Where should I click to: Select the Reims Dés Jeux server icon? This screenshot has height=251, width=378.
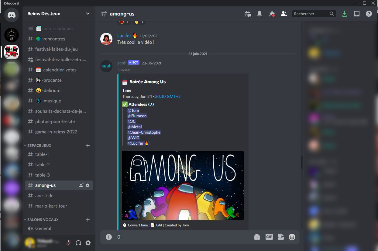tap(12, 52)
